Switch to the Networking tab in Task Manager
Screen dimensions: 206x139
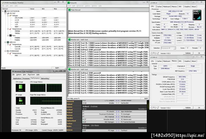(x=45, y=78)
